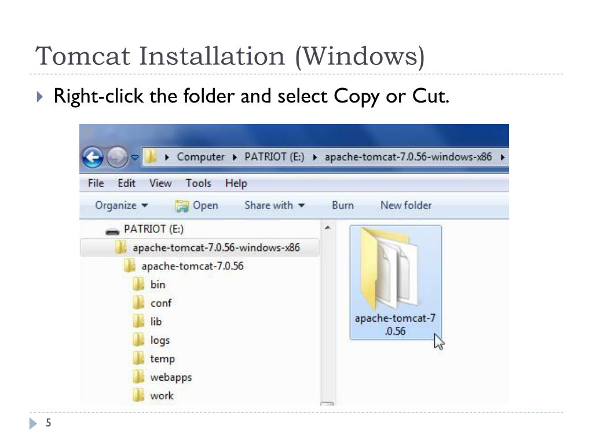Click folder icon beside apache-tomcat-7.0.56 tree row
This screenshot has width=593, height=445.
[130, 265]
